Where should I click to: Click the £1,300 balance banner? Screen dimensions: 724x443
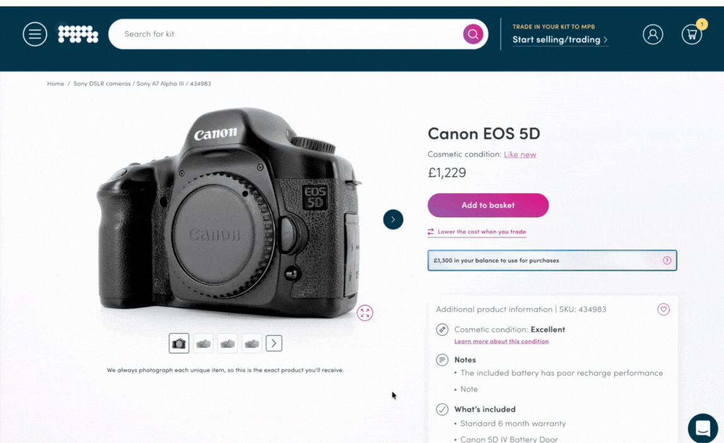click(x=552, y=260)
